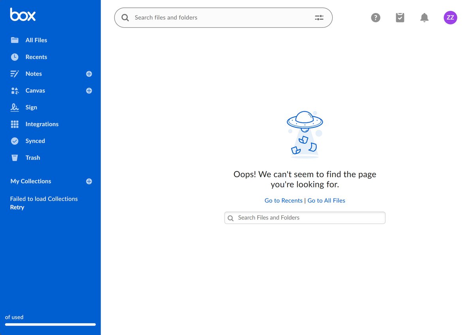Click Retry to reload Collections
This screenshot has width=474, height=335.
(x=17, y=207)
